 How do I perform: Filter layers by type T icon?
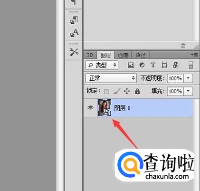[x=153, y=65]
